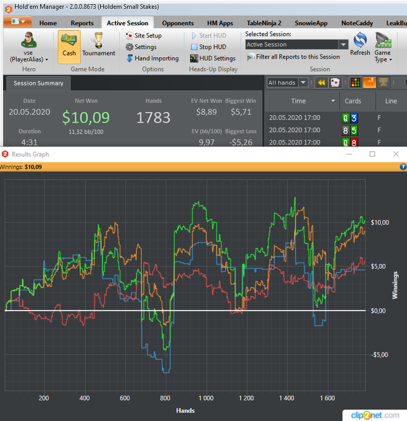Open the Hold'em Manager application menu button
This screenshot has height=421, width=407.
tap(17, 22)
